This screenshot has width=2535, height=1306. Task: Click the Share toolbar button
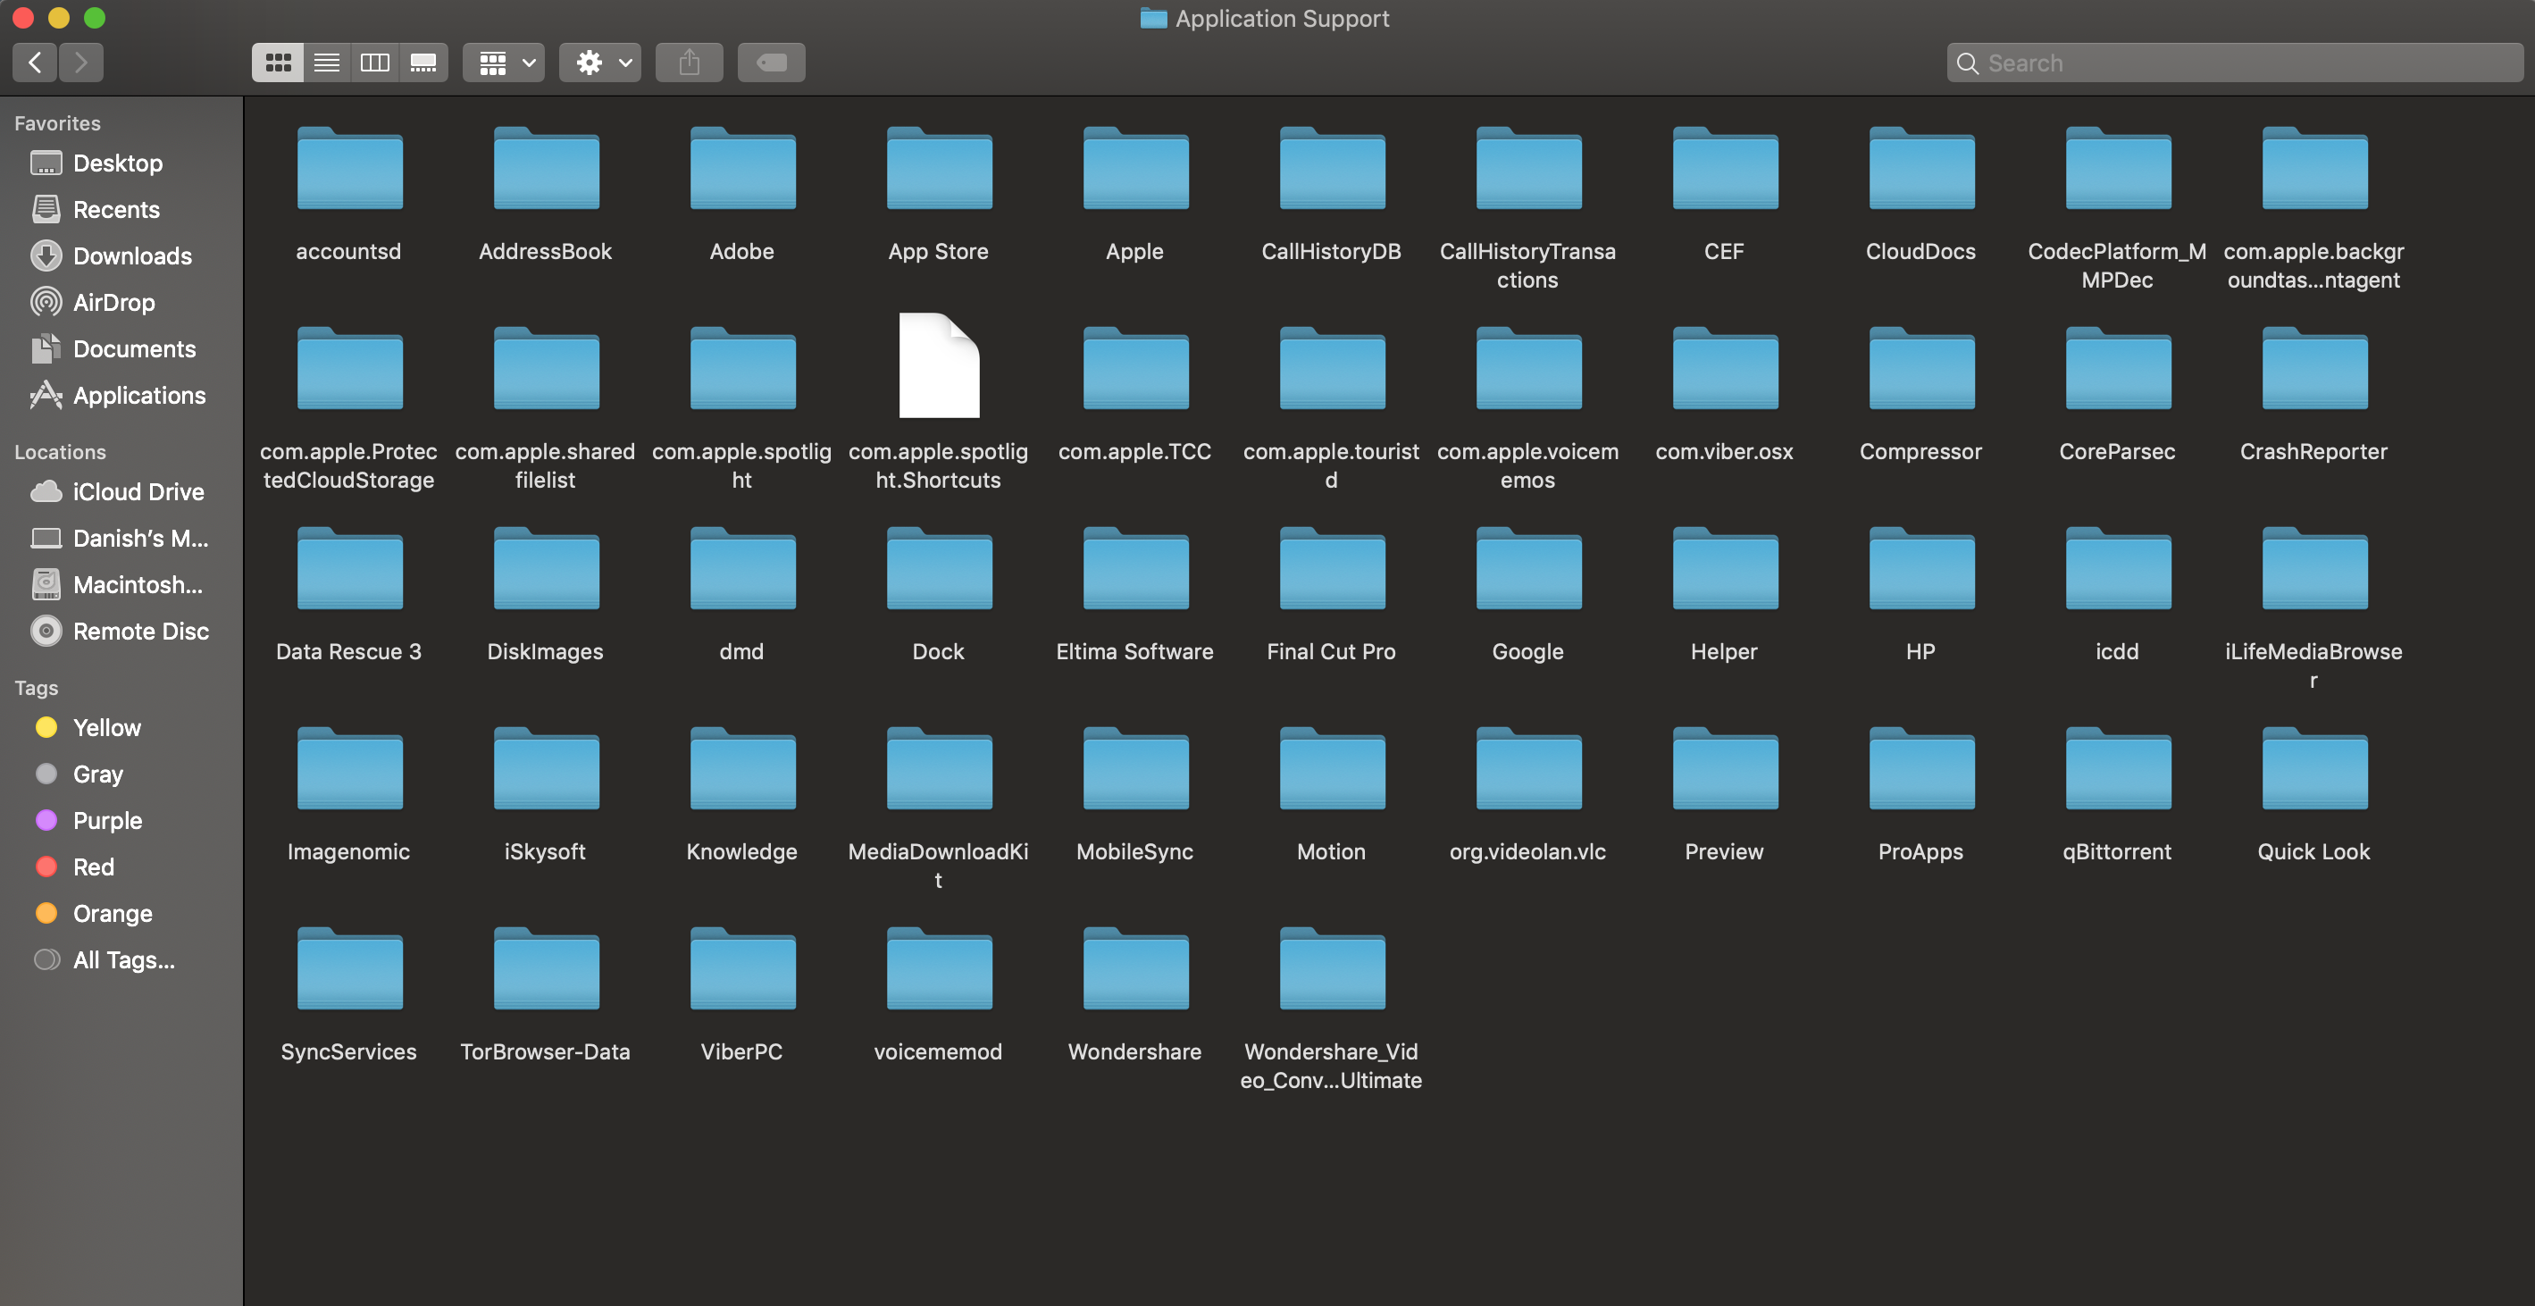point(689,63)
